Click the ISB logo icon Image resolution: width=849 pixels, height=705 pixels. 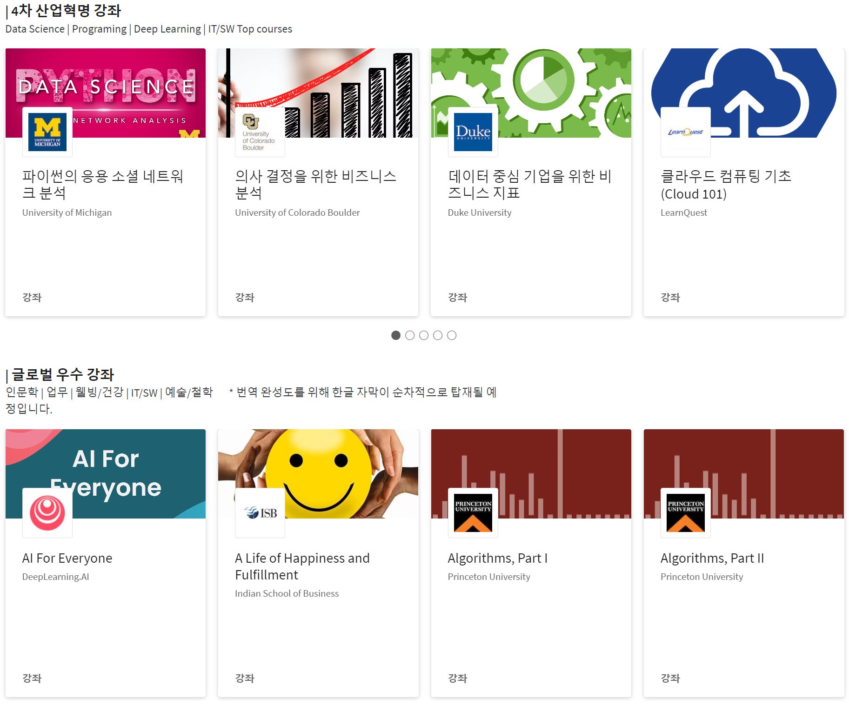tap(260, 513)
